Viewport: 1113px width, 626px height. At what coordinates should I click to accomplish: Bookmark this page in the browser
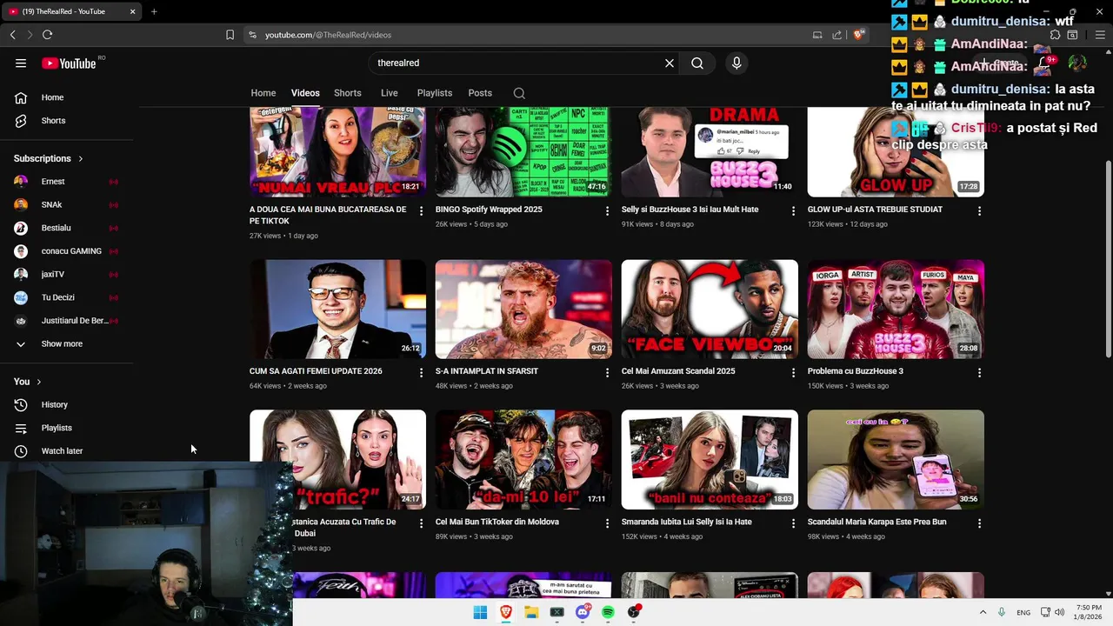tap(230, 35)
